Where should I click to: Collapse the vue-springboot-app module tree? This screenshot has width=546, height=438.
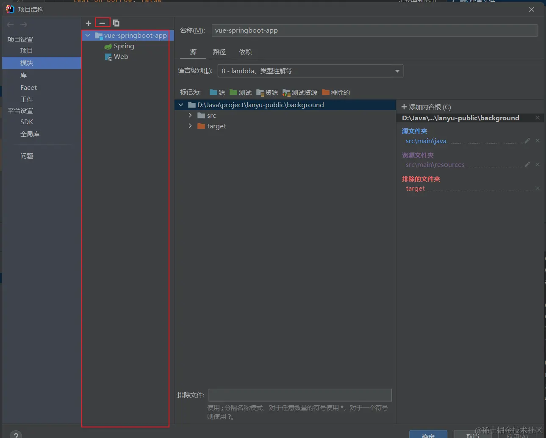(x=88, y=36)
